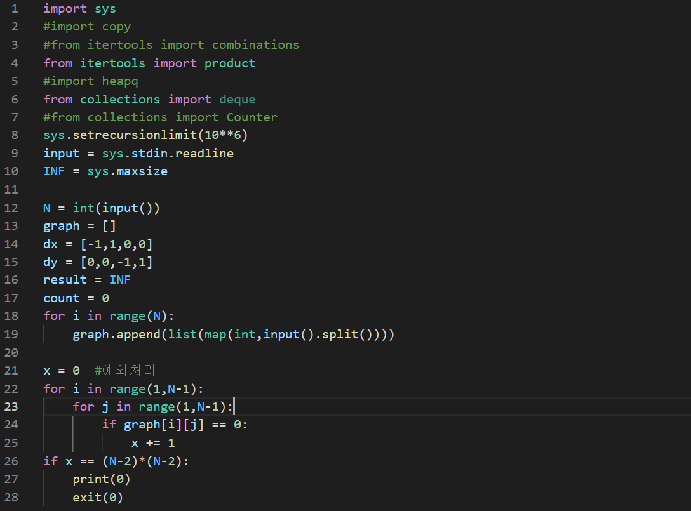Click line number 12 in the gutter
Image resolution: width=691 pixels, height=511 pixels.
pos(11,208)
